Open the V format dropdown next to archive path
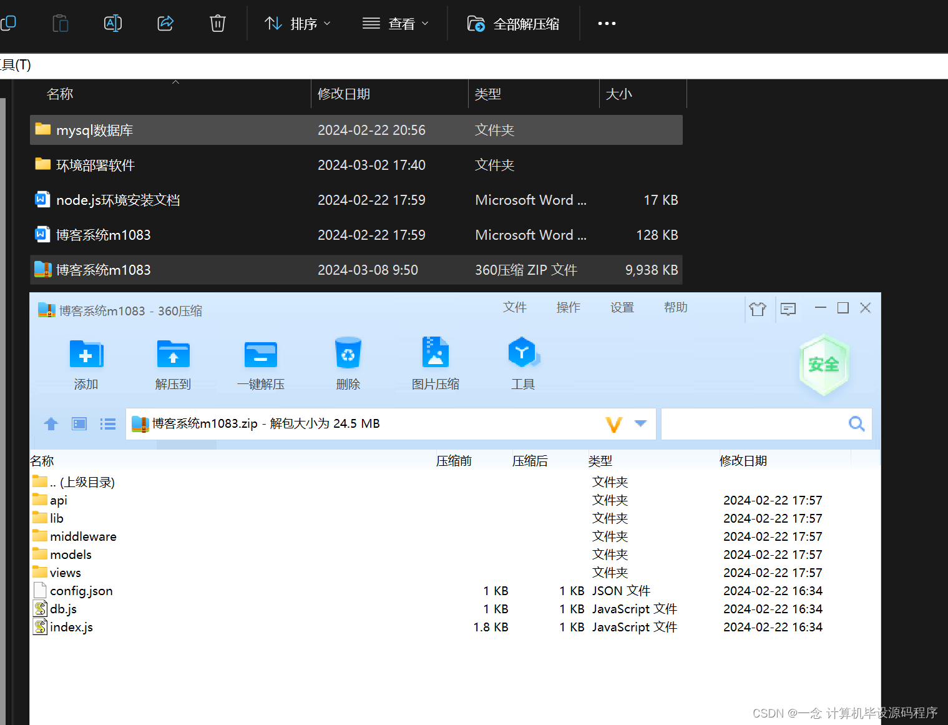 pyautogui.click(x=625, y=423)
